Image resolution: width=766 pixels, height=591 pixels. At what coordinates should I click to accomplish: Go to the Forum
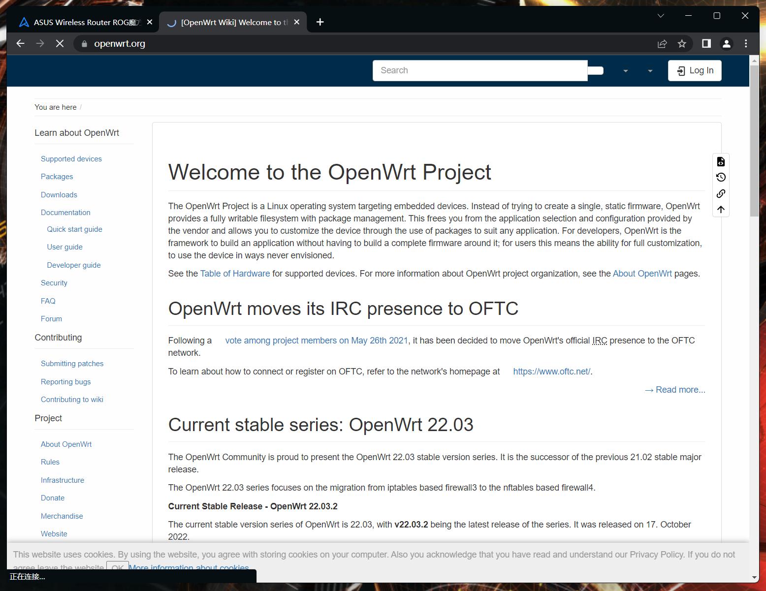click(52, 319)
